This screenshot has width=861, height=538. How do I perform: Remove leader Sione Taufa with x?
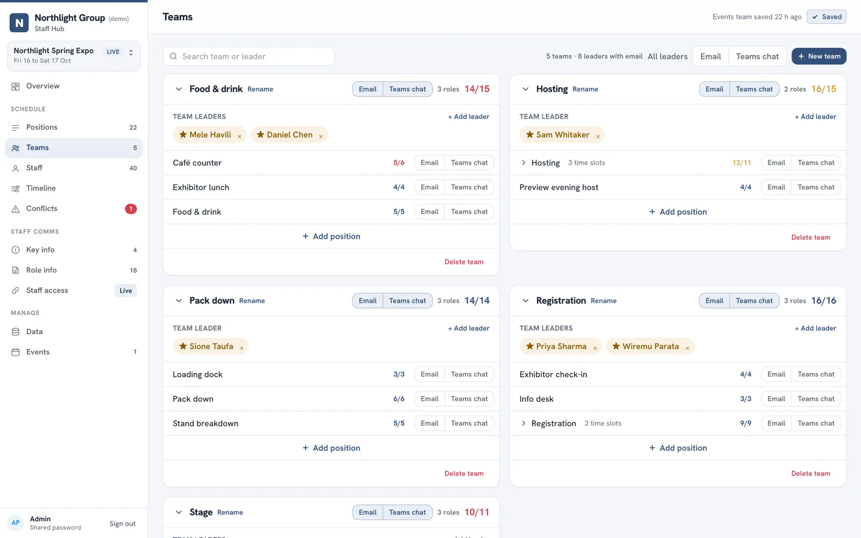(x=242, y=348)
